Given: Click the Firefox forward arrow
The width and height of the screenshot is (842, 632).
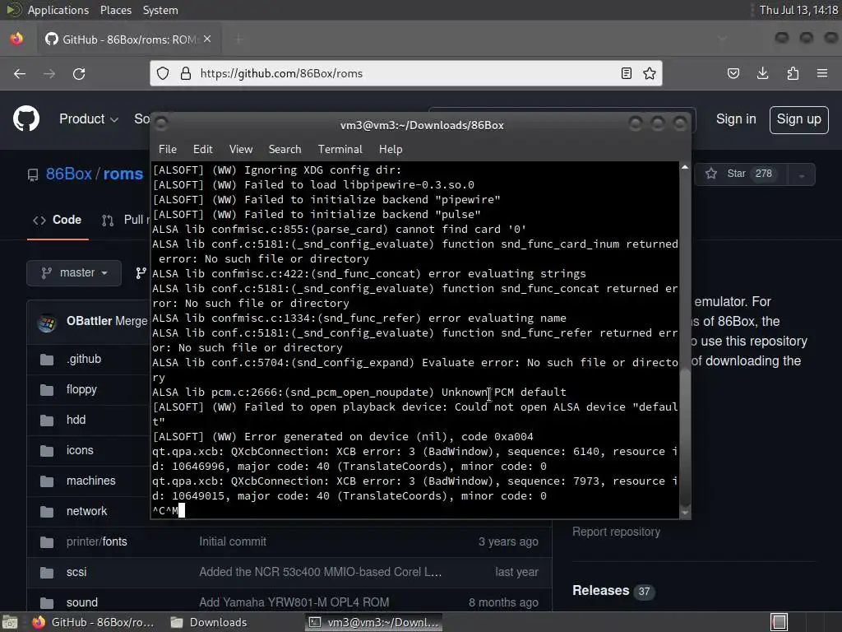Looking at the screenshot, I should (49, 73).
